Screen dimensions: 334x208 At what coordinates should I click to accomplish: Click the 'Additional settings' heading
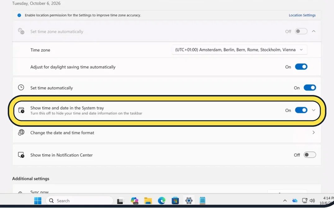tap(31, 179)
